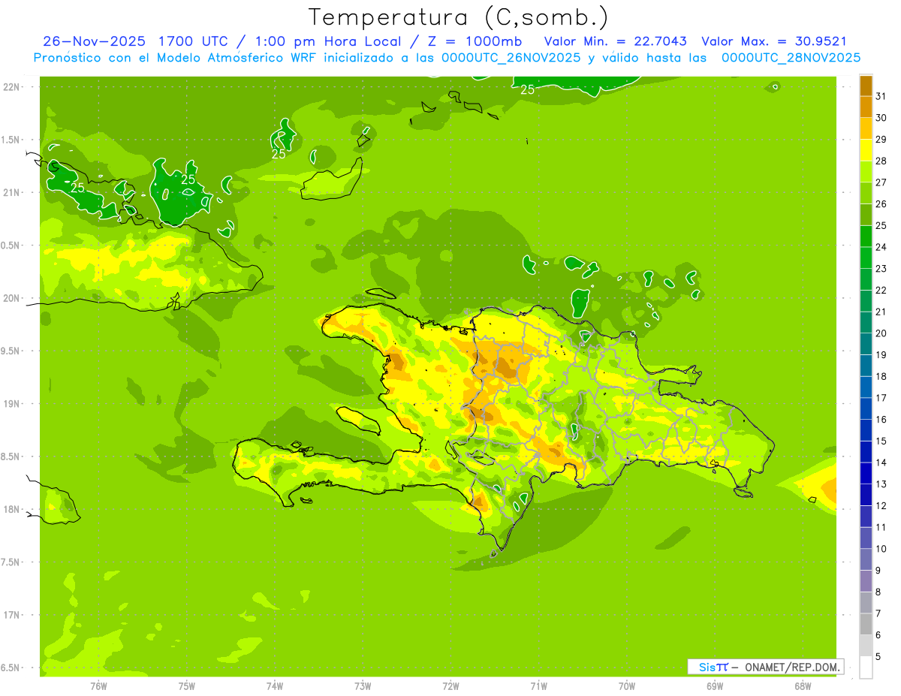901x696 pixels.
Task: Click the '76W' longitude axis label
Action: [x=98, y=686]
